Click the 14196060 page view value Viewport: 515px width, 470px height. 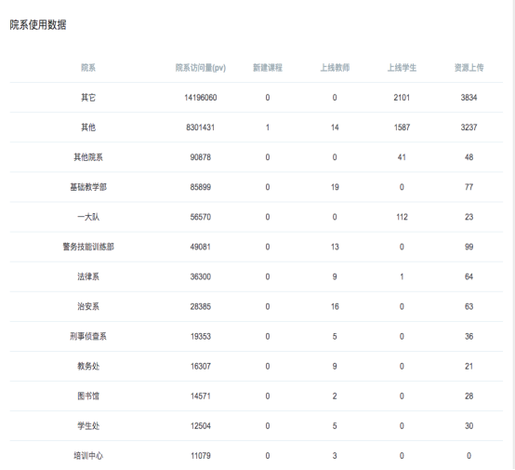tap(201, 98)
